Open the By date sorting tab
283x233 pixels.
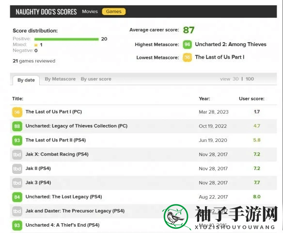point(26,80)
